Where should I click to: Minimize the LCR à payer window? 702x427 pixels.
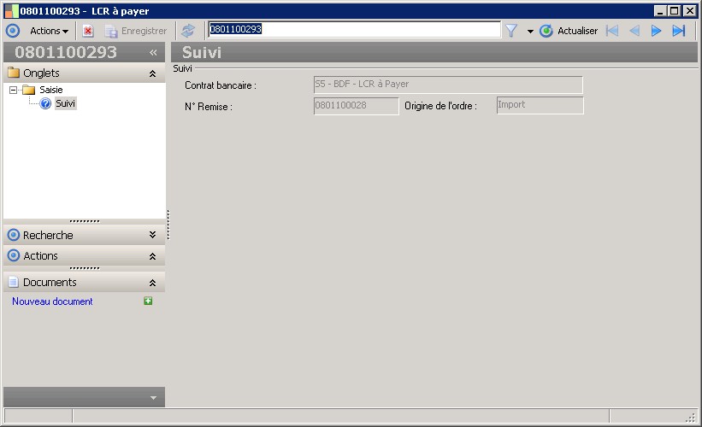660,11
